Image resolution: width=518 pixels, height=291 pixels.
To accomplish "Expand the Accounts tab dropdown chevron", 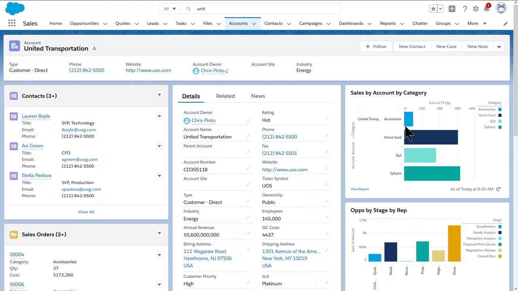I will (254, 24).
